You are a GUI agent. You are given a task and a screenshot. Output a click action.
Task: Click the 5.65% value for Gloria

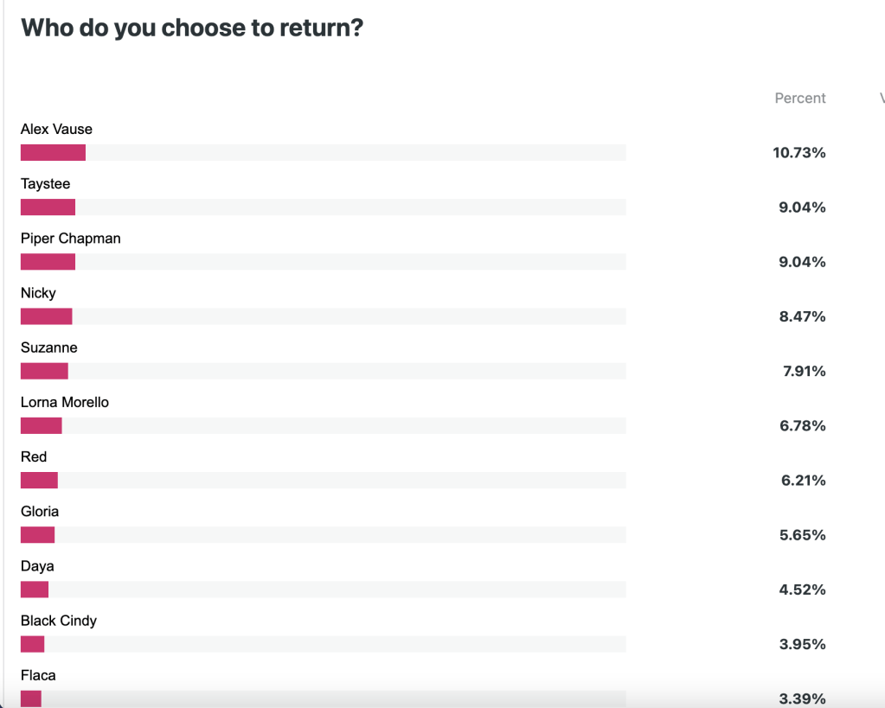[803, 535]
